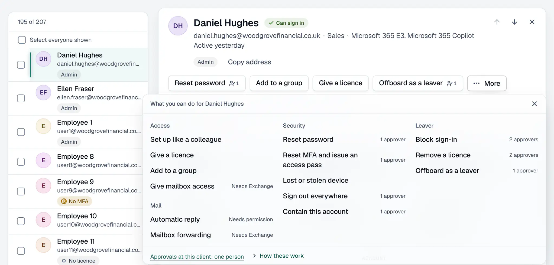Open the More actions menu
The image size is (554, 265).
coord(487,83)
